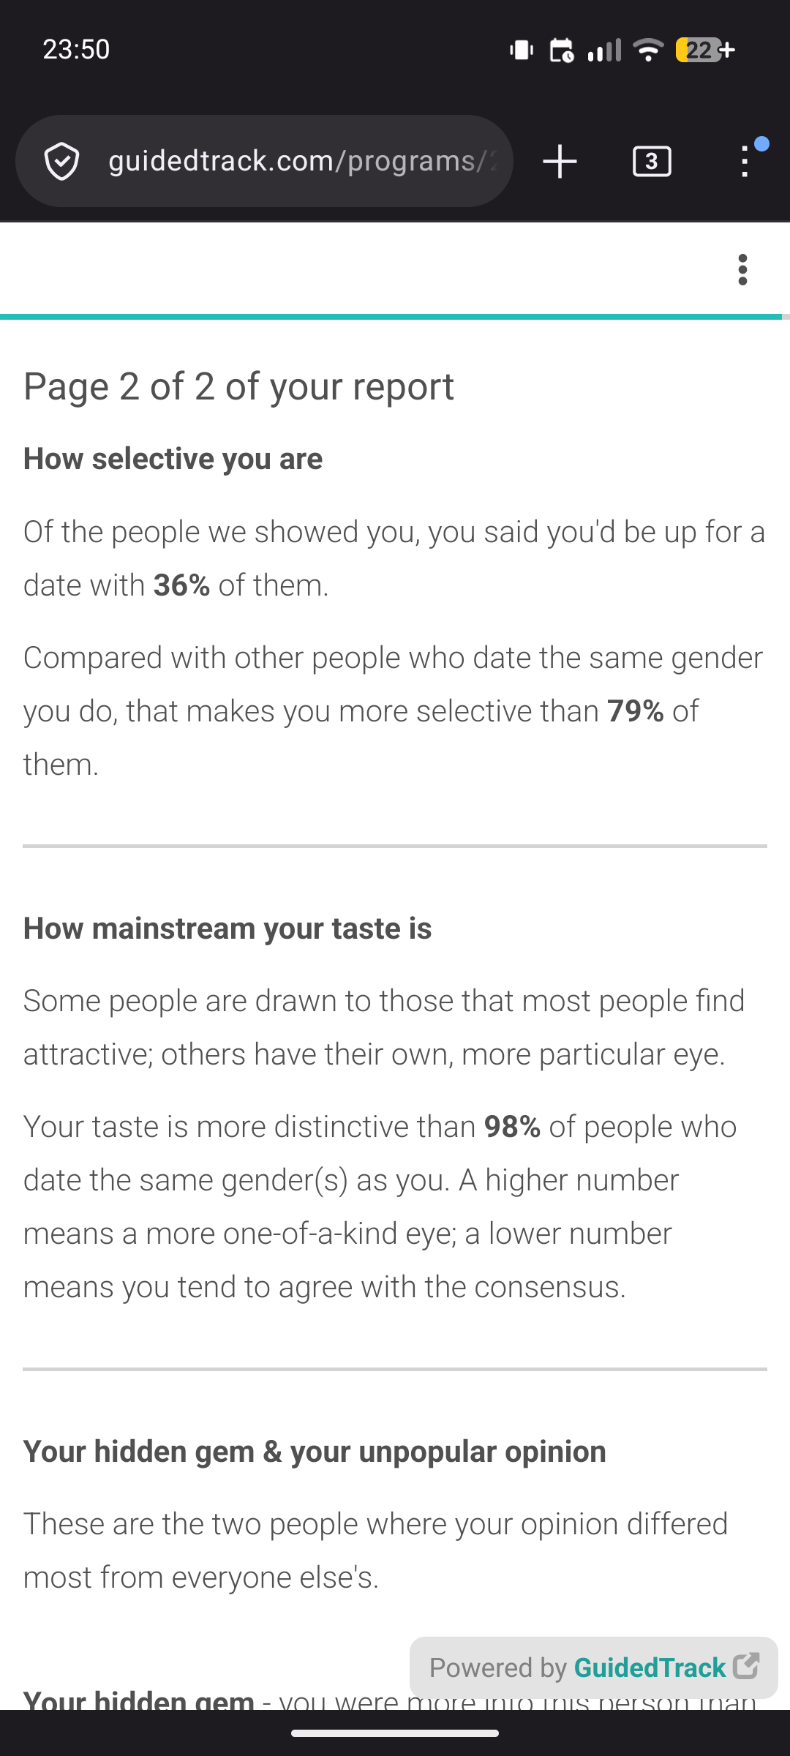
Task: Open the GuidedTrack page three-dot menu
Action: (x=743, y=270)
